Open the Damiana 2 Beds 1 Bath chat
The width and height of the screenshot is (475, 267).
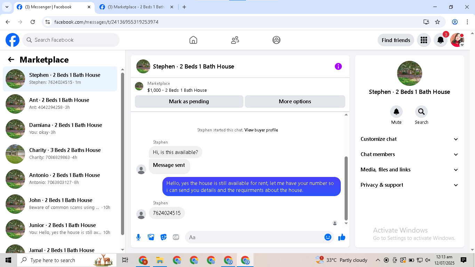(x=60, y=129)
